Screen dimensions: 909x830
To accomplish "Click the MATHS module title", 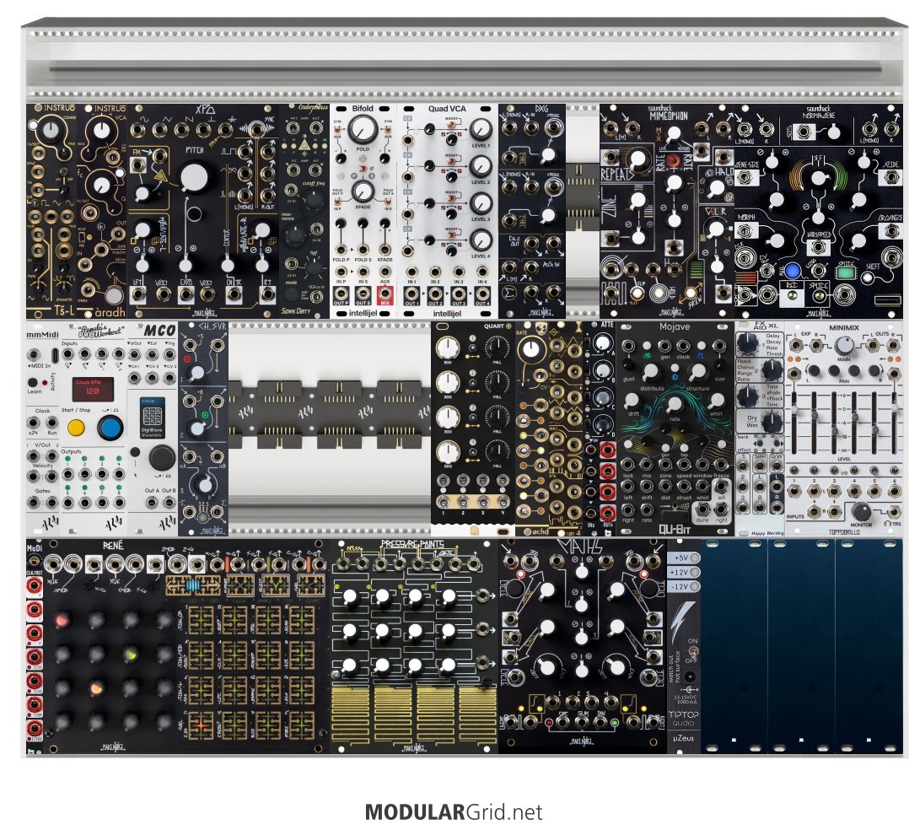I will (581, 547).
